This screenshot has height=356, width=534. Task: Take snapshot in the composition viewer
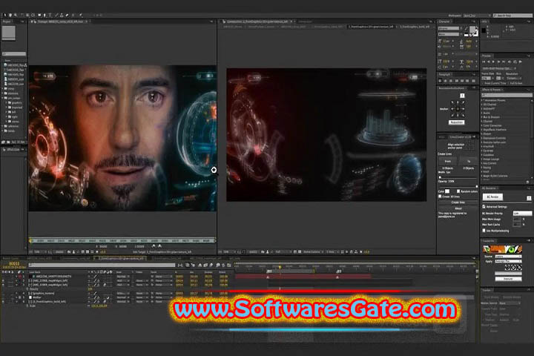[263, 251]
